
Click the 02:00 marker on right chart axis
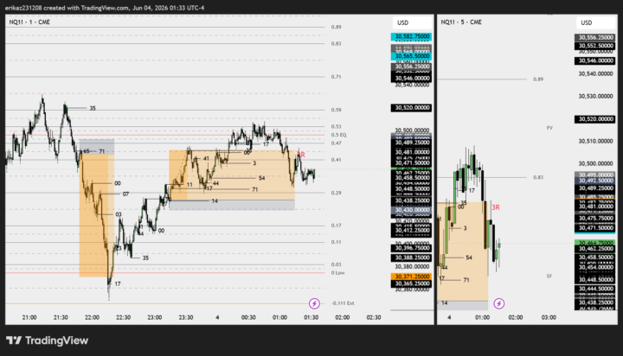[x=516, y=317]
